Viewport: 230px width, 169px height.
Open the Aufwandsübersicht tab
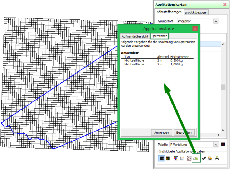pos(135,36)
